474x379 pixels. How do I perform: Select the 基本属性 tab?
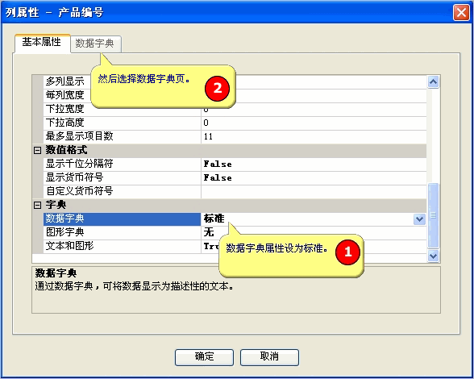tap(42, 43)
